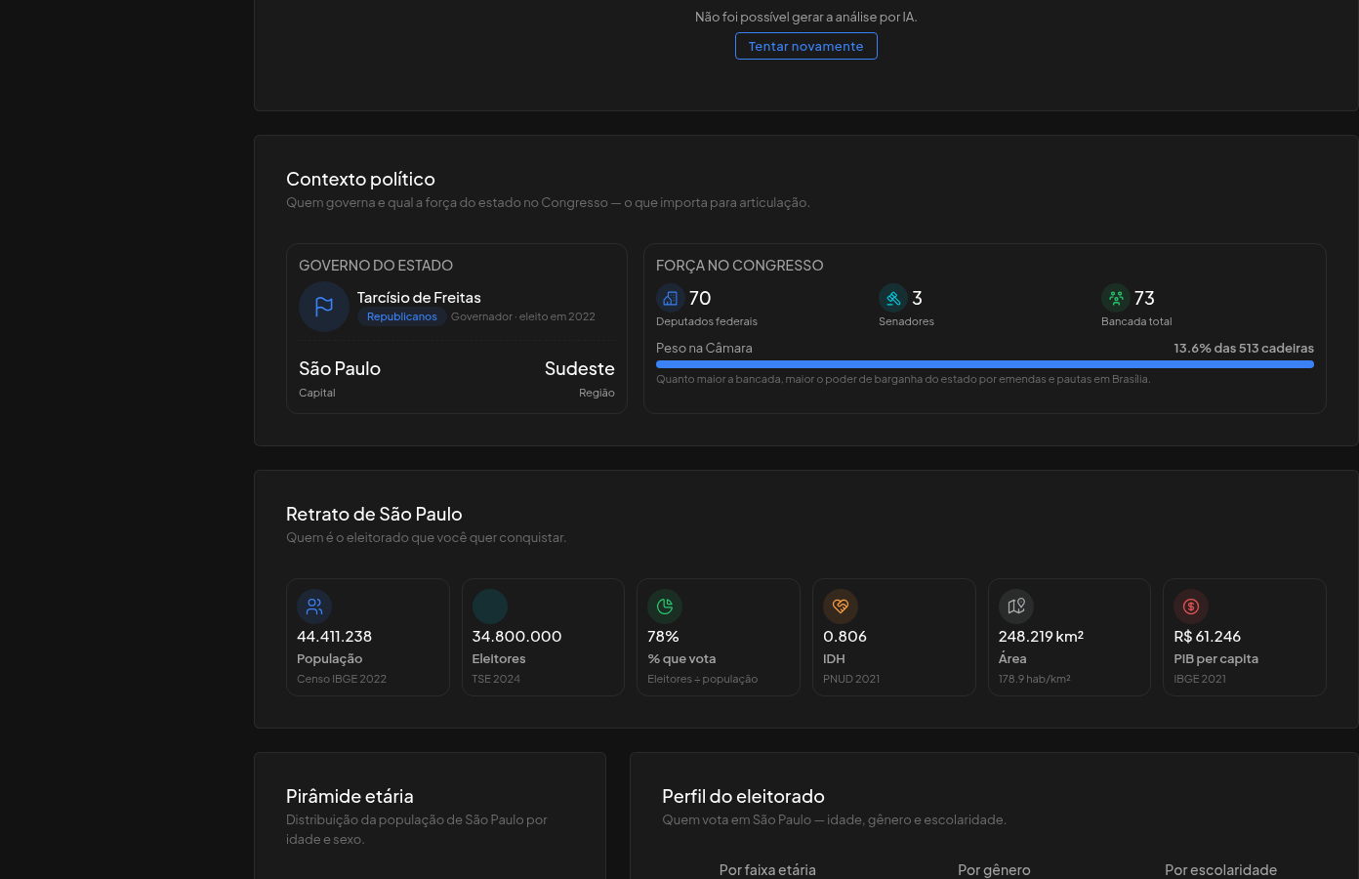Click the 'Pirâmide etária' heading
1359x879 pixels.
[x=350, y=796]
